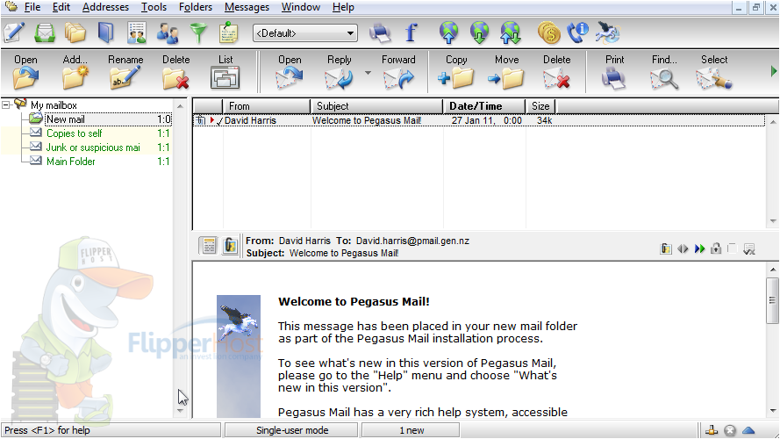Sort messages by Subject column
This screenshot has height=439, width=780.
click(376, 106)
